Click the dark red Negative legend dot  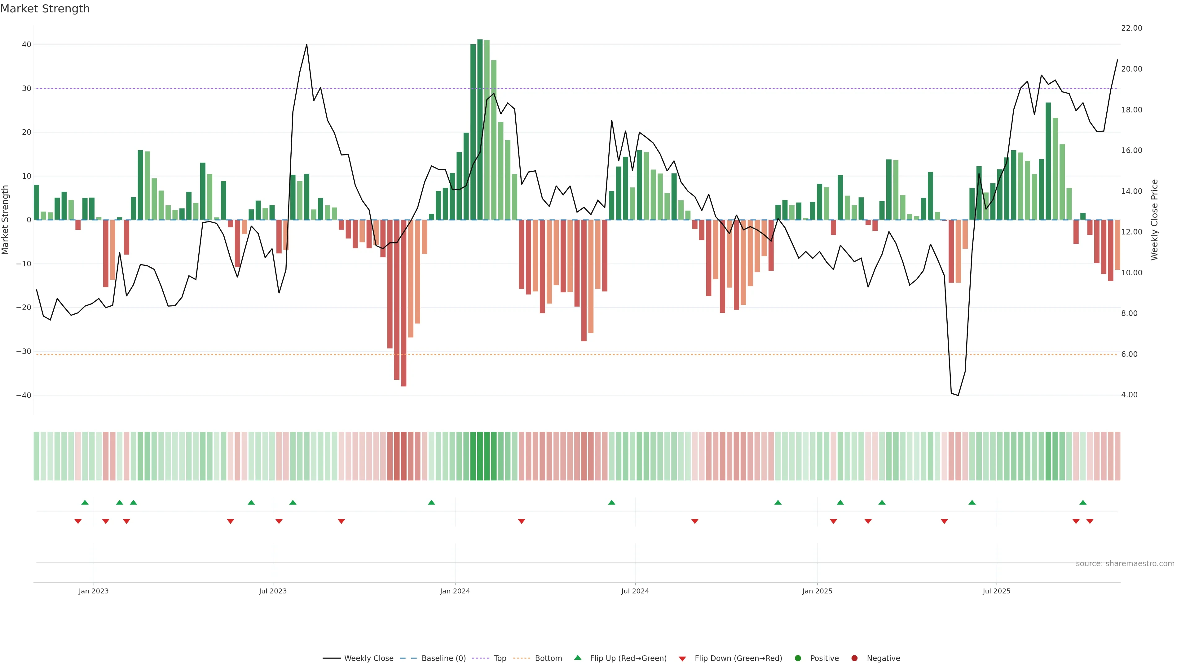(x=854, y=658)
